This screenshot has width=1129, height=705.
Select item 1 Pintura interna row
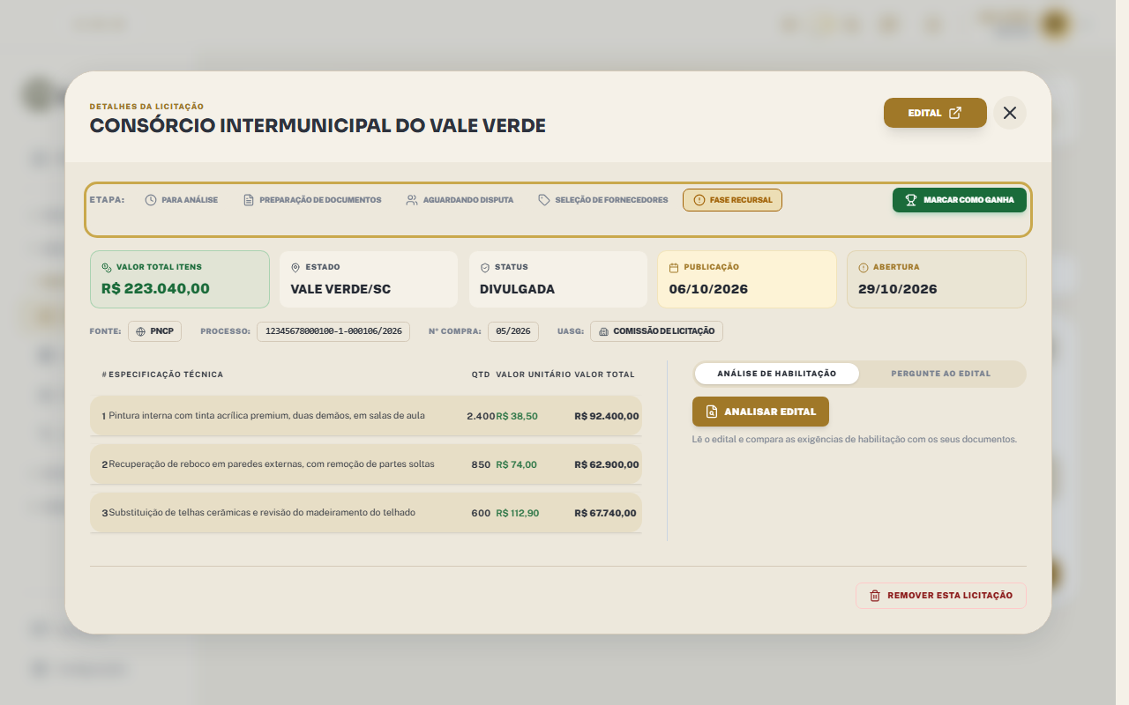[366, 416]
